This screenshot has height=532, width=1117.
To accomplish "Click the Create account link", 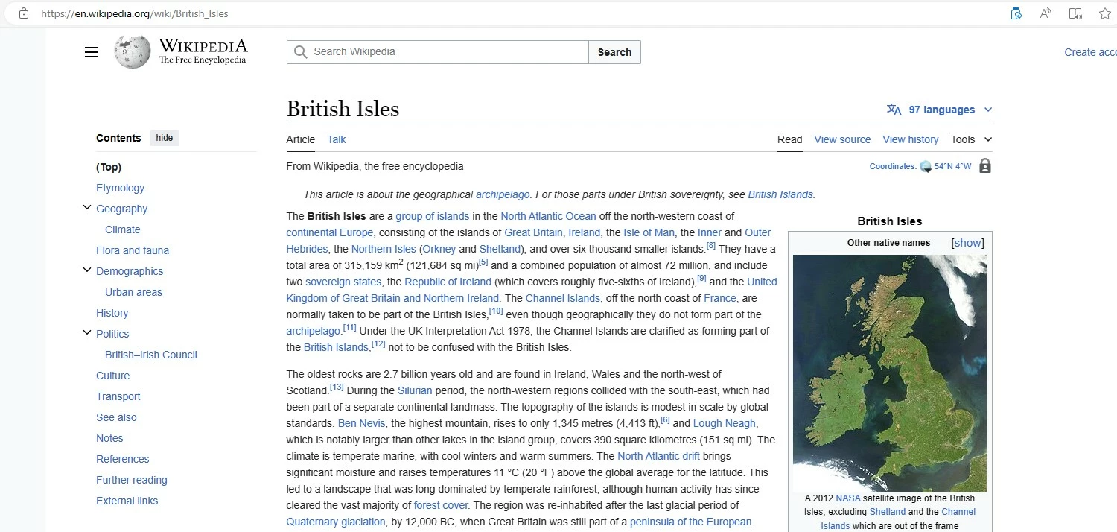I will [1090, 52].
